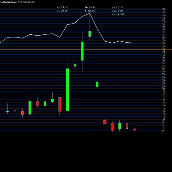This screenshot has height=172, width=172.
Task: Click the NSE DRONE_SM chart title
Action: (26, 2)
